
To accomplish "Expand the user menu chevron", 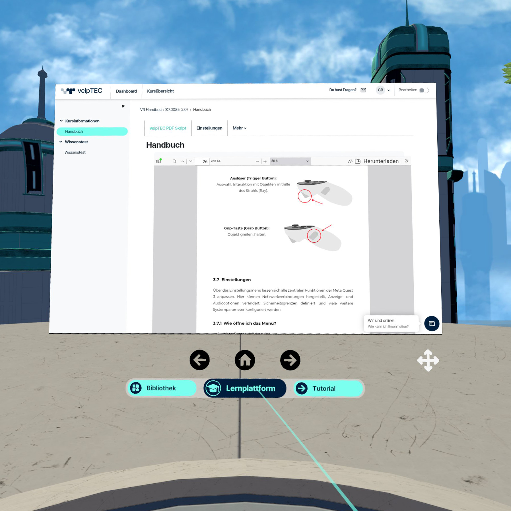I will (x=389, y=90).
